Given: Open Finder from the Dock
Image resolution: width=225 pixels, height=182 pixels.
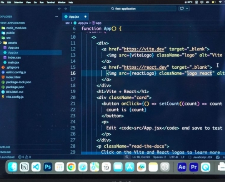Looking at the screenshot, I should (12, 167).
